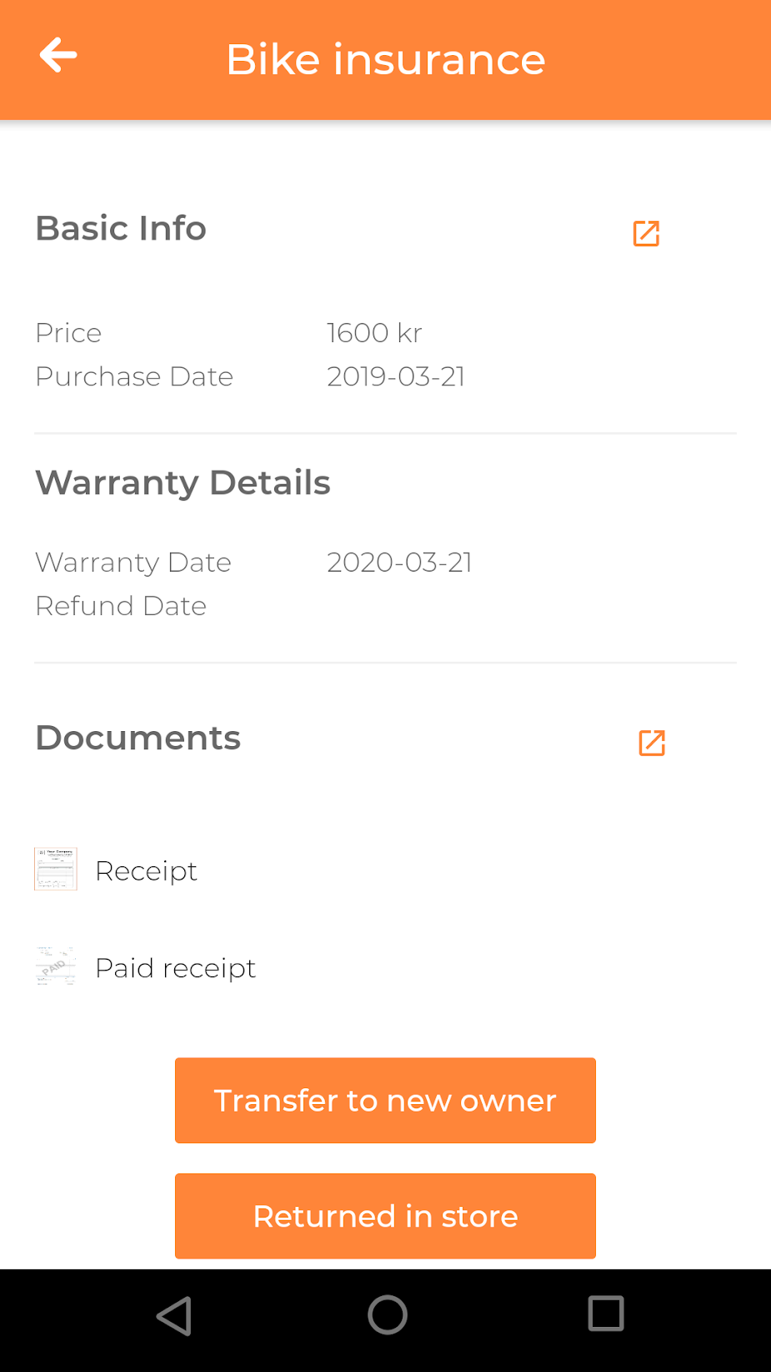Tap the Warranty Details heading
The width and height of the screenshot is (771, 1372).
183,482
